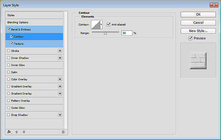Click the Range slider handle
Screen dimensions: 221x140
coord(105,33)
